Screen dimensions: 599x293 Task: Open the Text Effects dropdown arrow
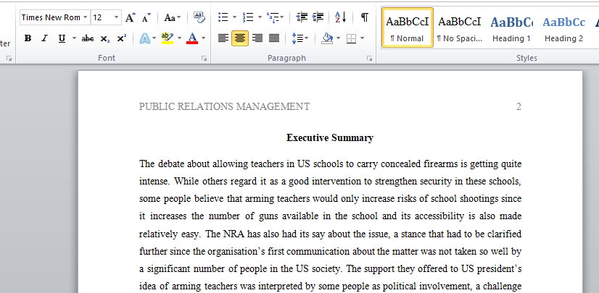coord(154,38)
